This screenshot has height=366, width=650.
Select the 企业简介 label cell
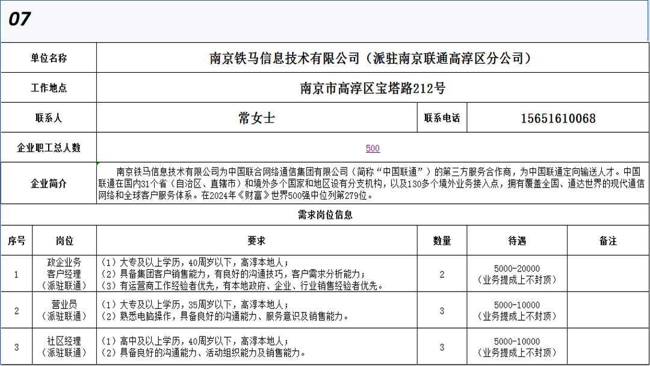(x=49, y=183)
